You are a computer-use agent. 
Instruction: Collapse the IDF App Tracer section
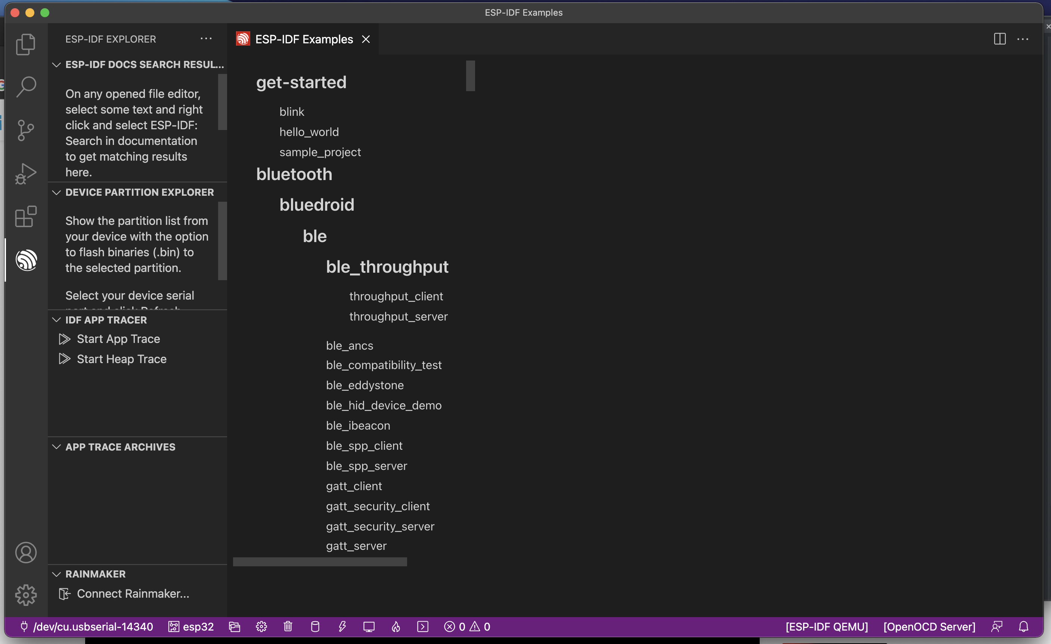point(137,320)
